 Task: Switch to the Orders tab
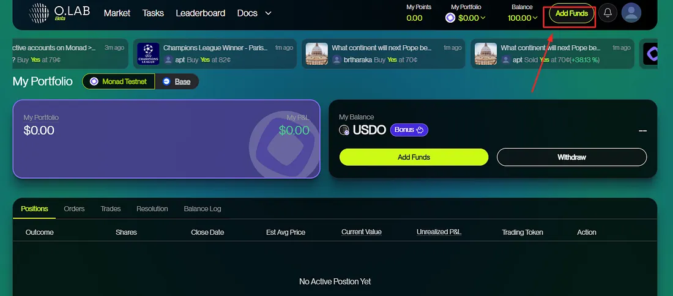74,209
